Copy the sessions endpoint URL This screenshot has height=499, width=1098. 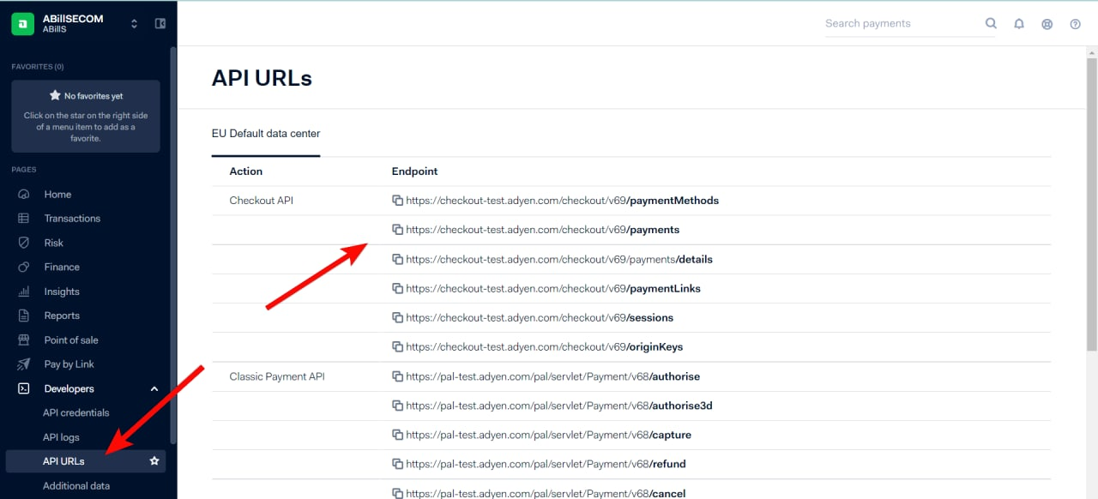[x=397, y=317]
